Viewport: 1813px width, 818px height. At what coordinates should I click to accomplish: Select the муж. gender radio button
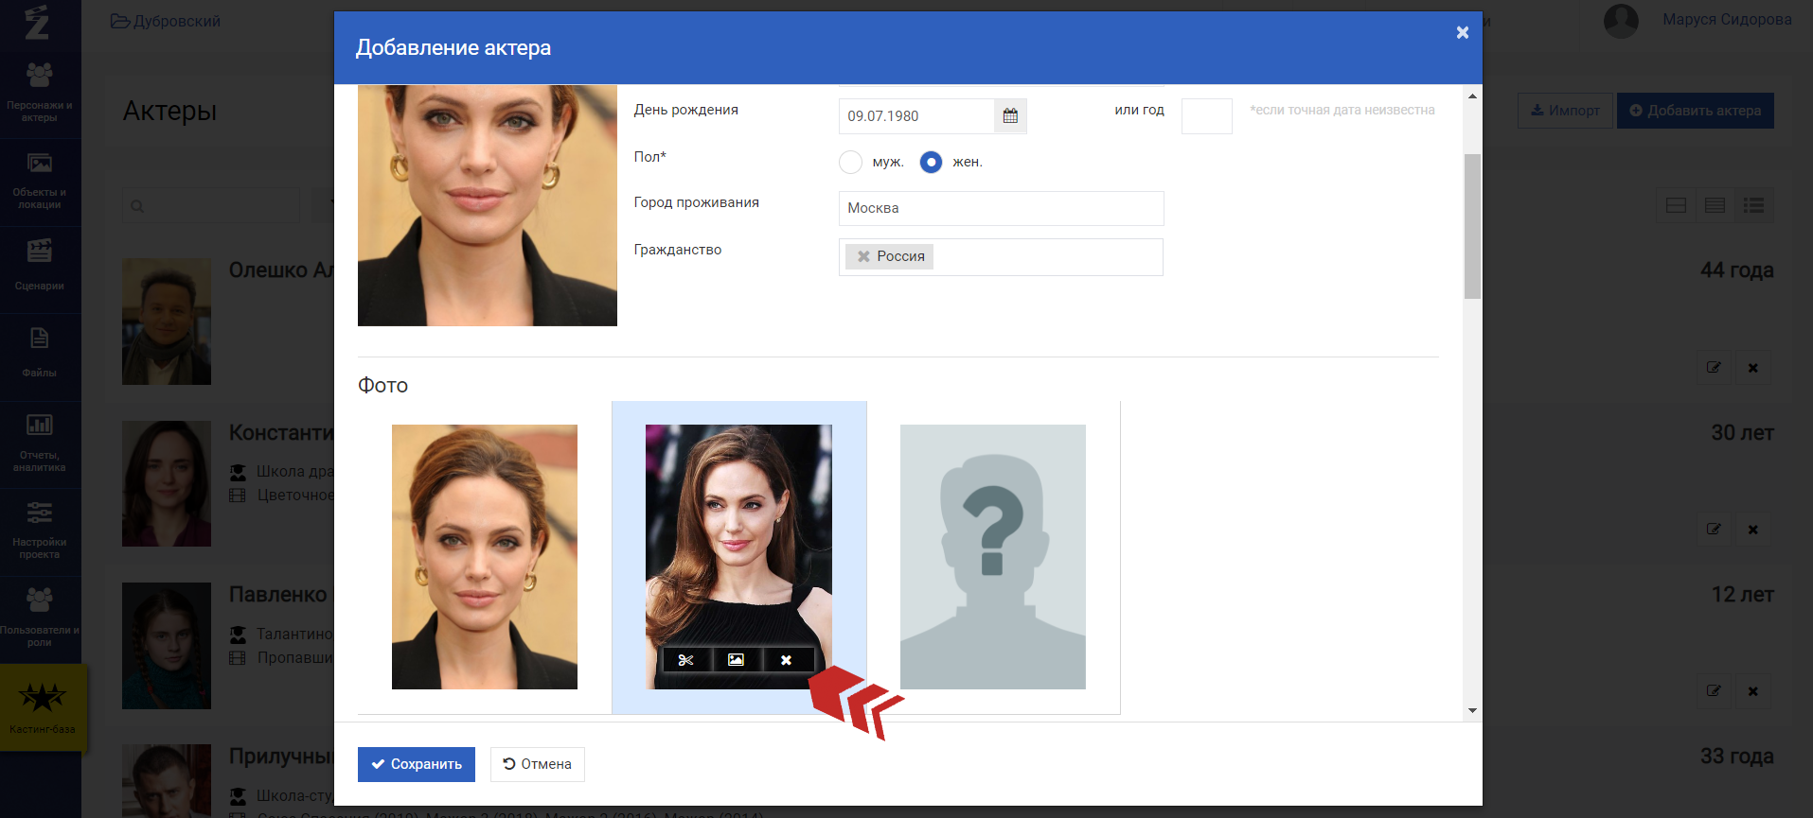point(850,163)
